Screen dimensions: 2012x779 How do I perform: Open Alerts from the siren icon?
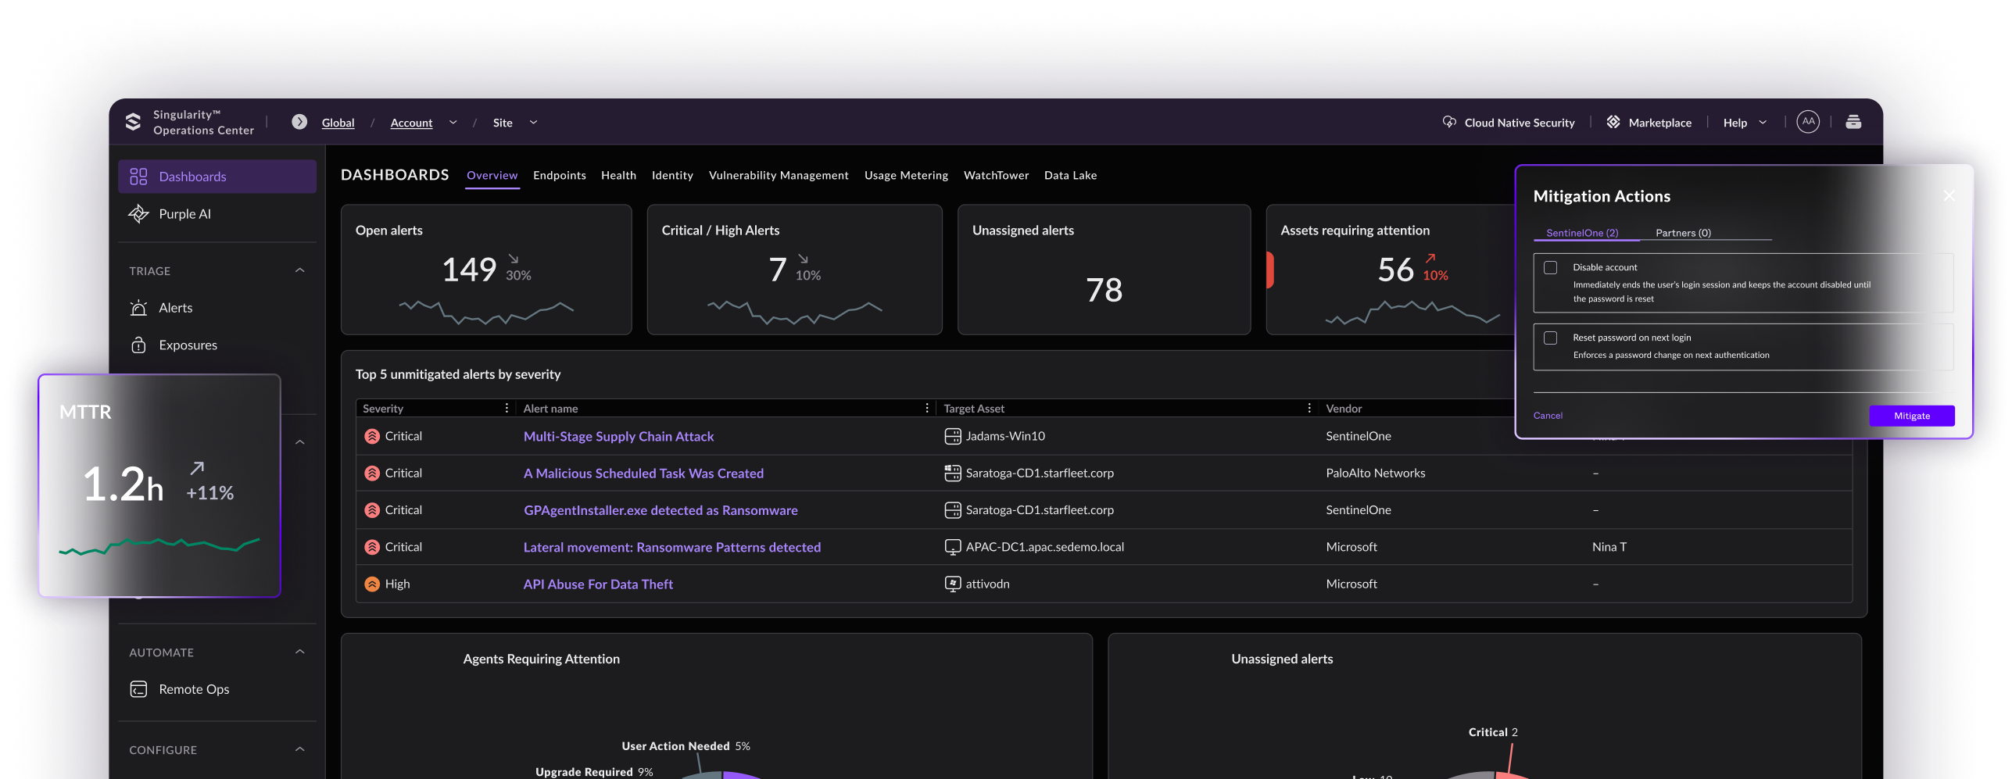[x=138, y=308]
